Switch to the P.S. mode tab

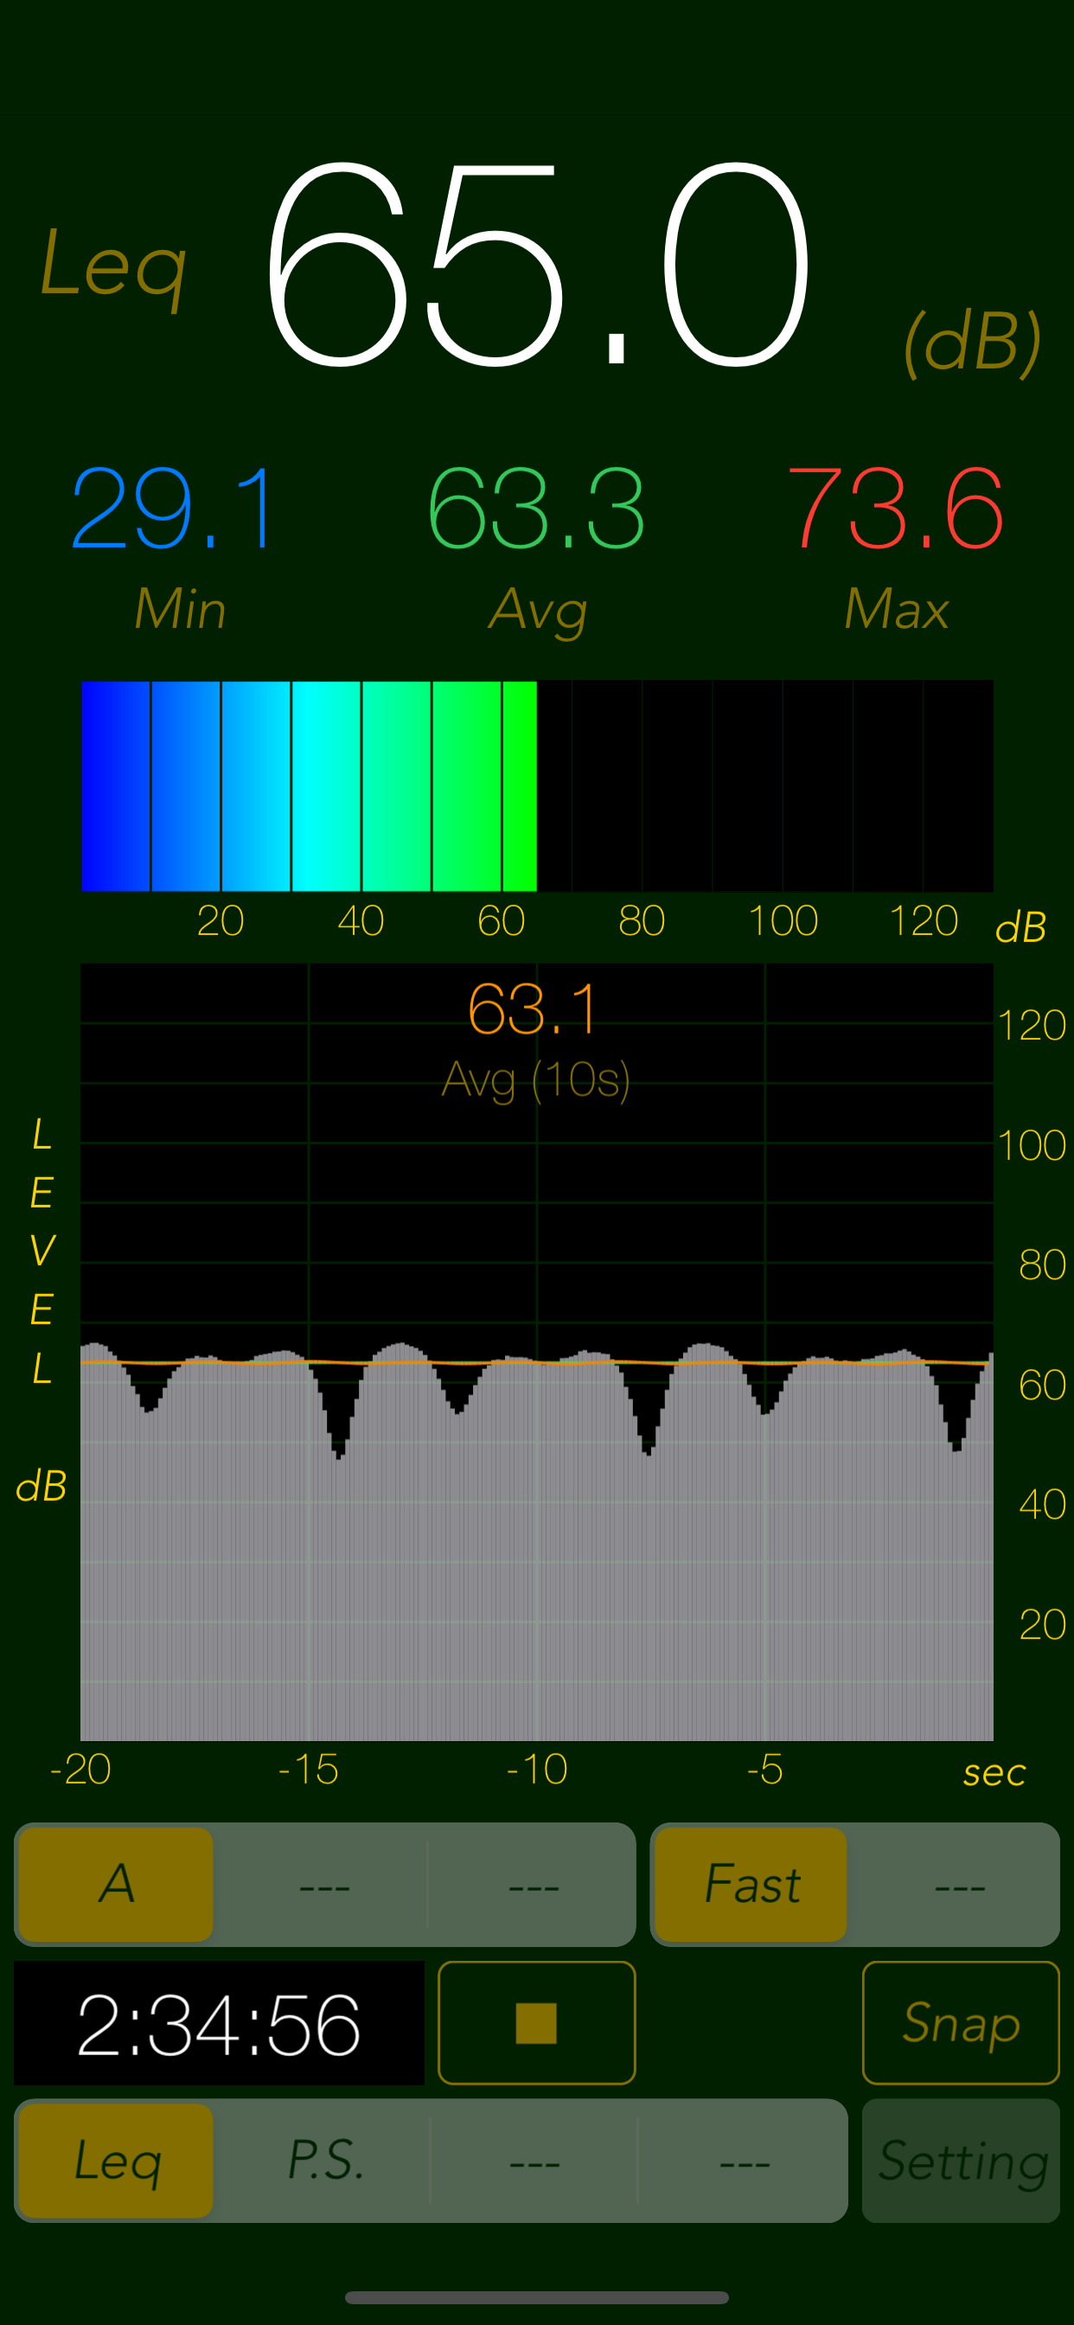(x=325, y=2161)
